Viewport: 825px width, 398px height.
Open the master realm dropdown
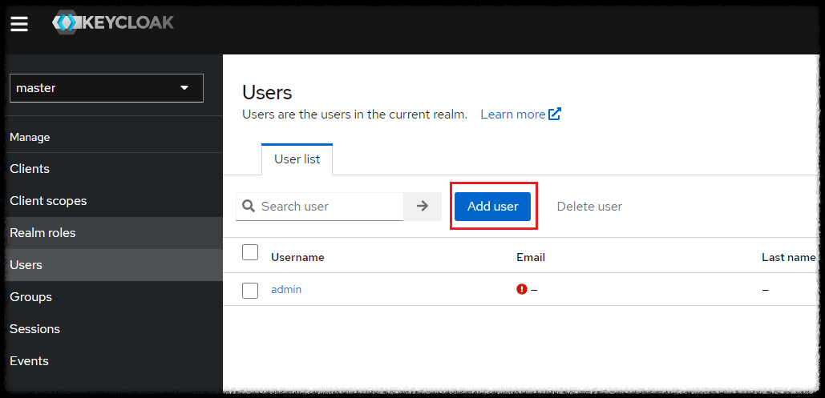click(x=107, y=88)
